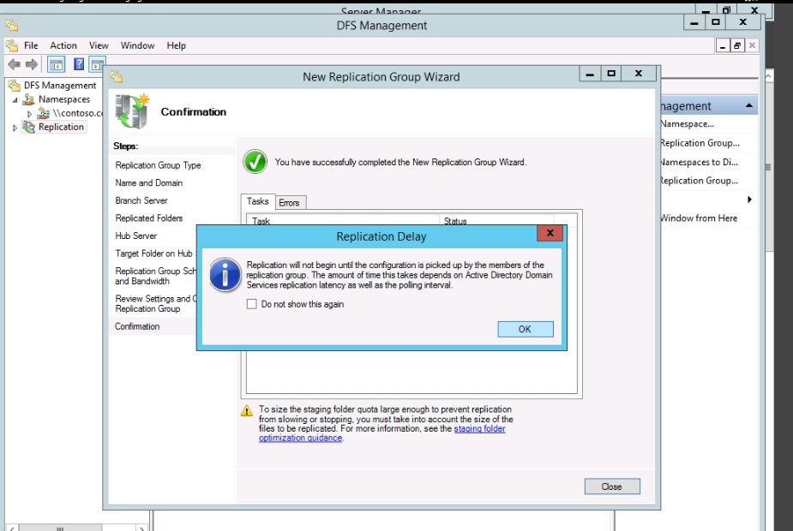
Task: Click the Back arrow in the toolbar
Action: click(x=14, y=65)
